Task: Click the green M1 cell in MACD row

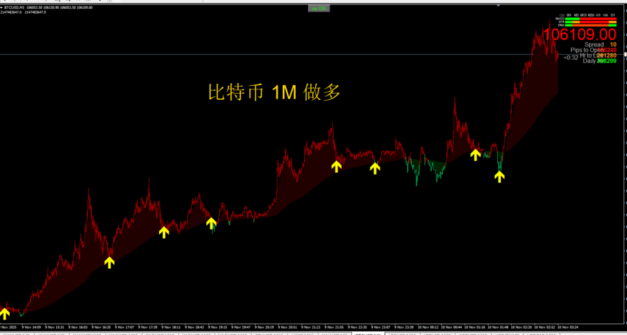Action: pyautogui.click(x=569, y=18)
